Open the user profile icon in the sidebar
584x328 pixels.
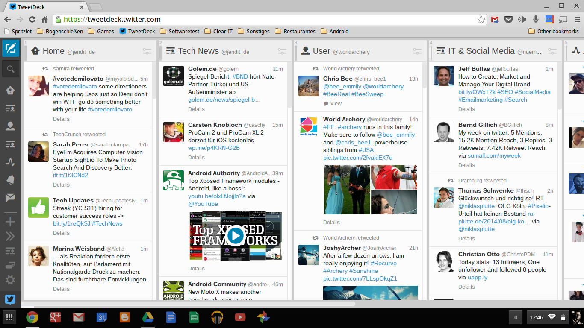point(10,126)
